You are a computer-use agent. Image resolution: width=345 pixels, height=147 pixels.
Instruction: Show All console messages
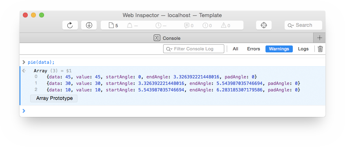pos(235,49)
